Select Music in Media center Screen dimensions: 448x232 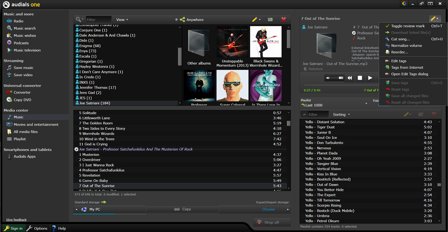click(x=18, y=117)
